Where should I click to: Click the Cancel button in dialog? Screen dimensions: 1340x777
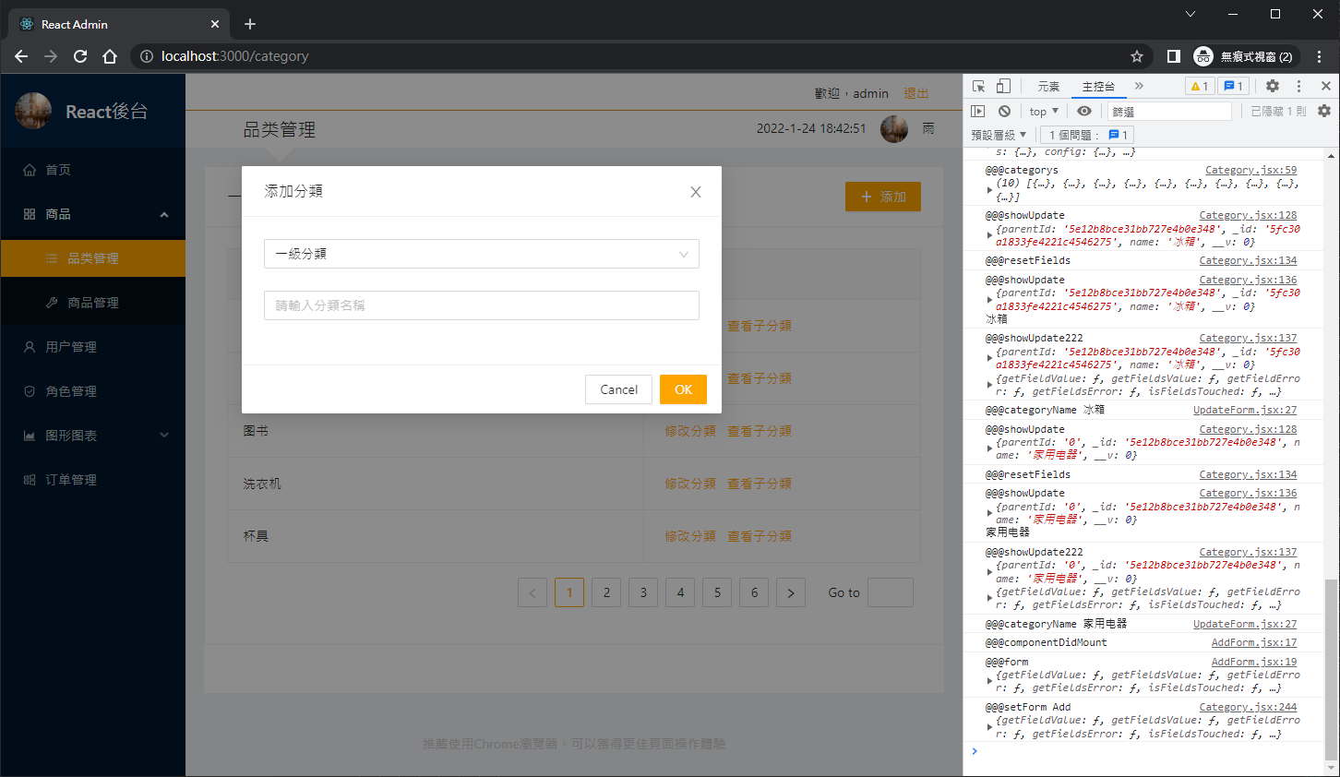[618, 389]
